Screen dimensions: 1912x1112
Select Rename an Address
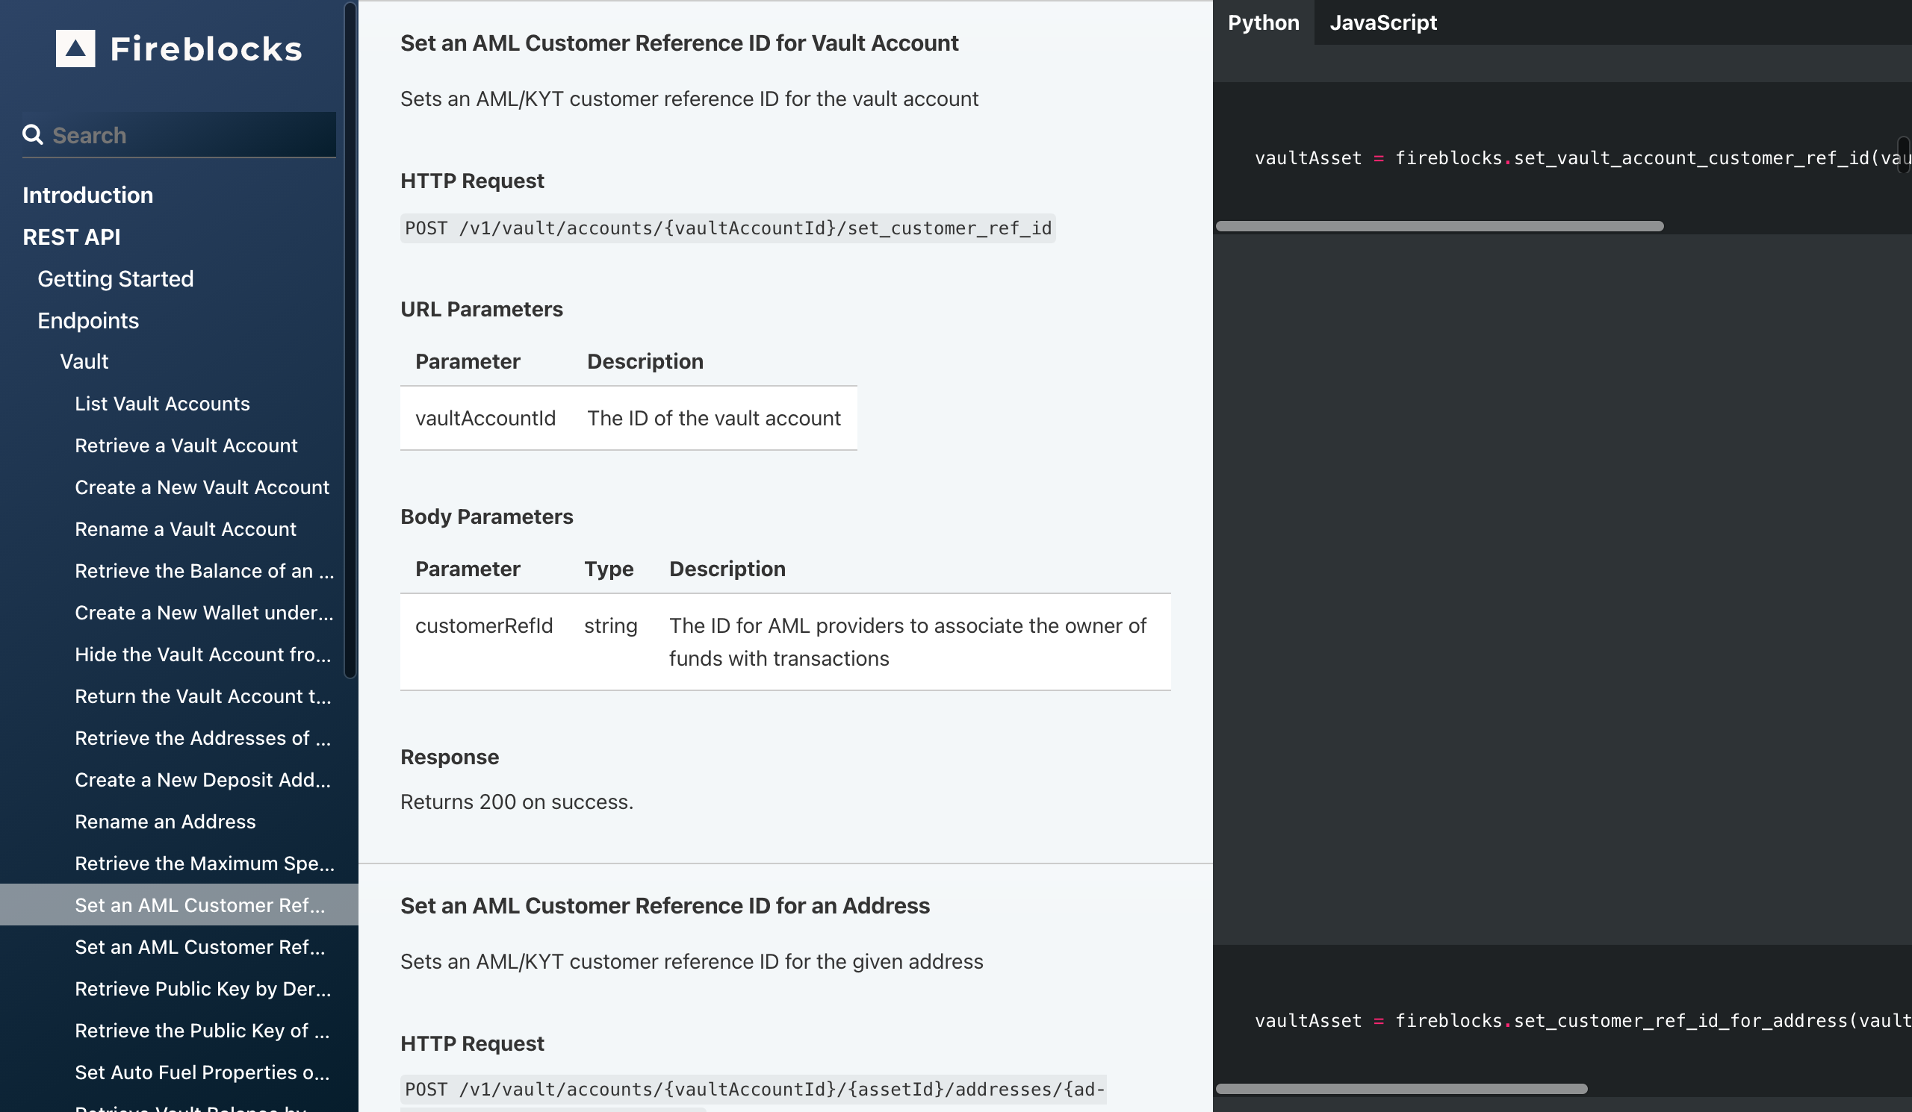coord(164,822)
